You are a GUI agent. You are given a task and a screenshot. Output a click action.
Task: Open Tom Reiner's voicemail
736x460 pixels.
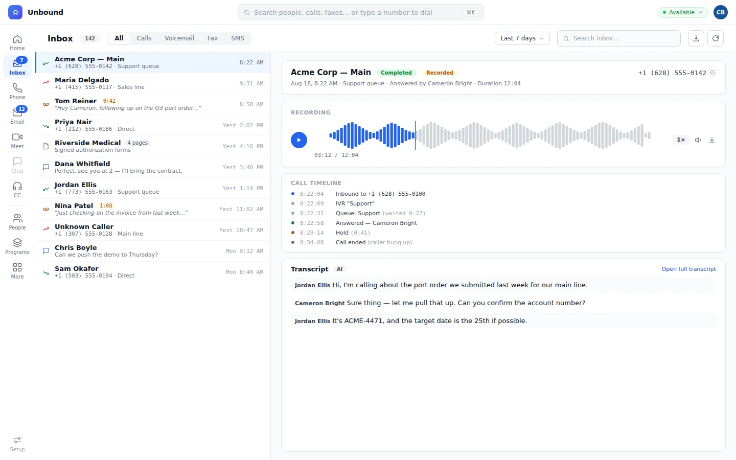153,104
